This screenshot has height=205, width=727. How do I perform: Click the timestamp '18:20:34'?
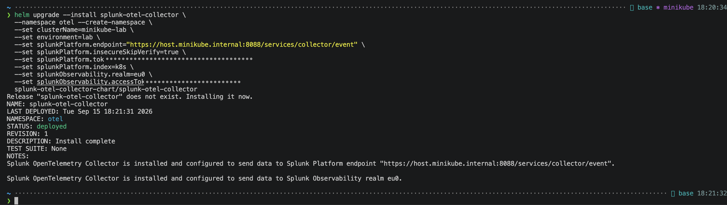(x=712, y=8)
